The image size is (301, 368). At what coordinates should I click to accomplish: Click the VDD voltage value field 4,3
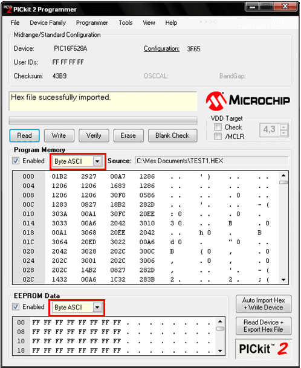click(270, 129)
